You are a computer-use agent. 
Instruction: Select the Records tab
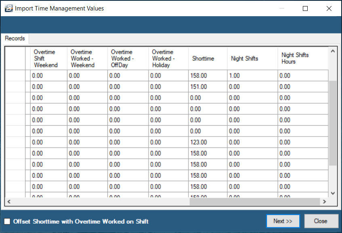coord(15,38)
